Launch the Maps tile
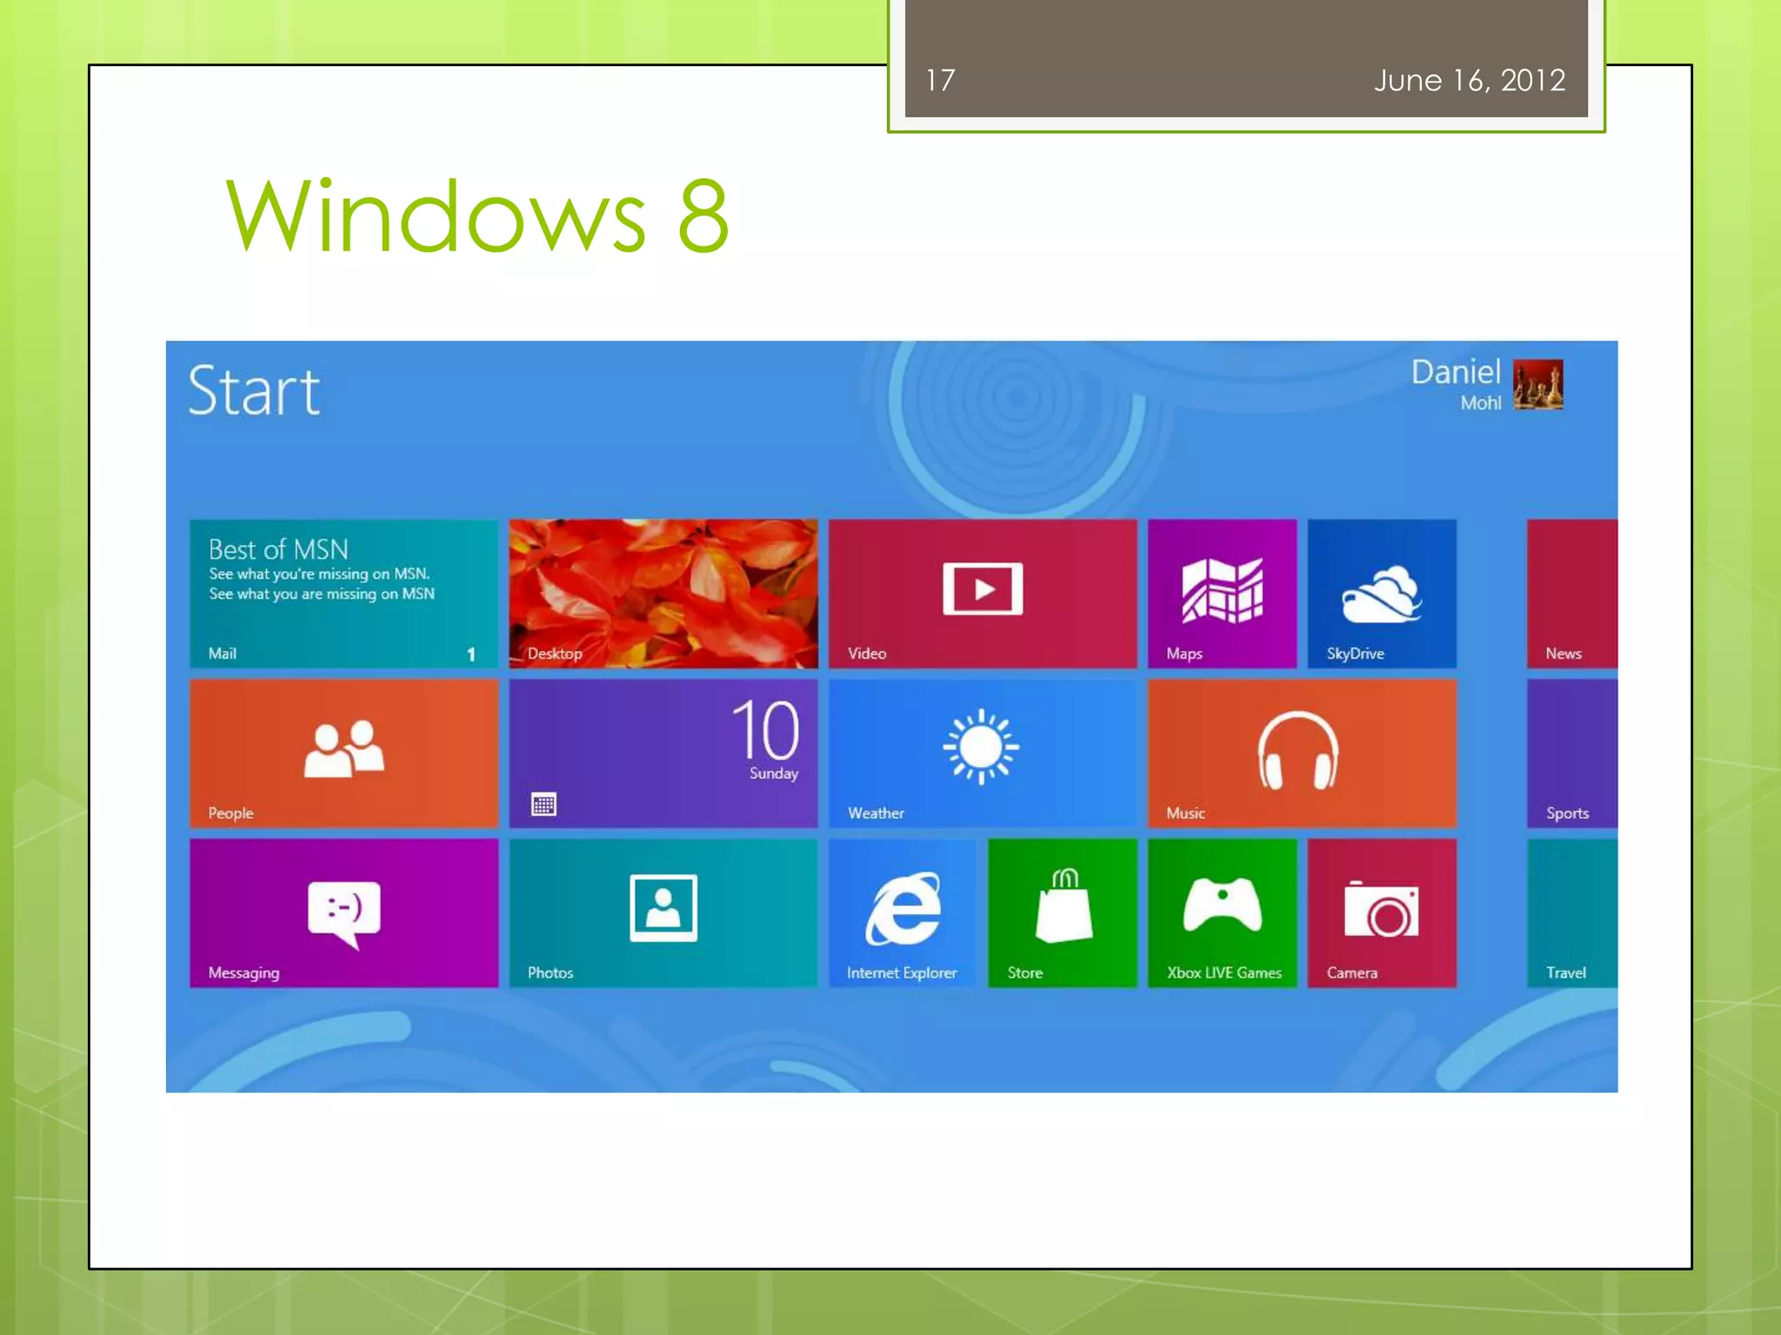 [1222, 594]
